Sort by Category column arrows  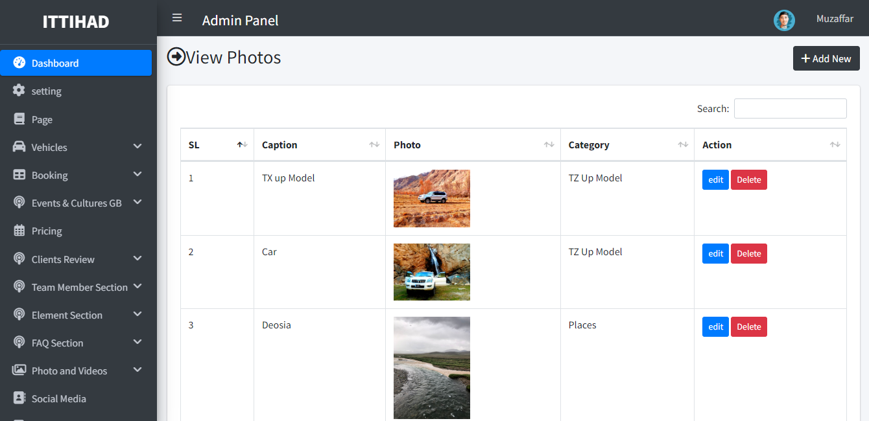click(x=683, y=145)
